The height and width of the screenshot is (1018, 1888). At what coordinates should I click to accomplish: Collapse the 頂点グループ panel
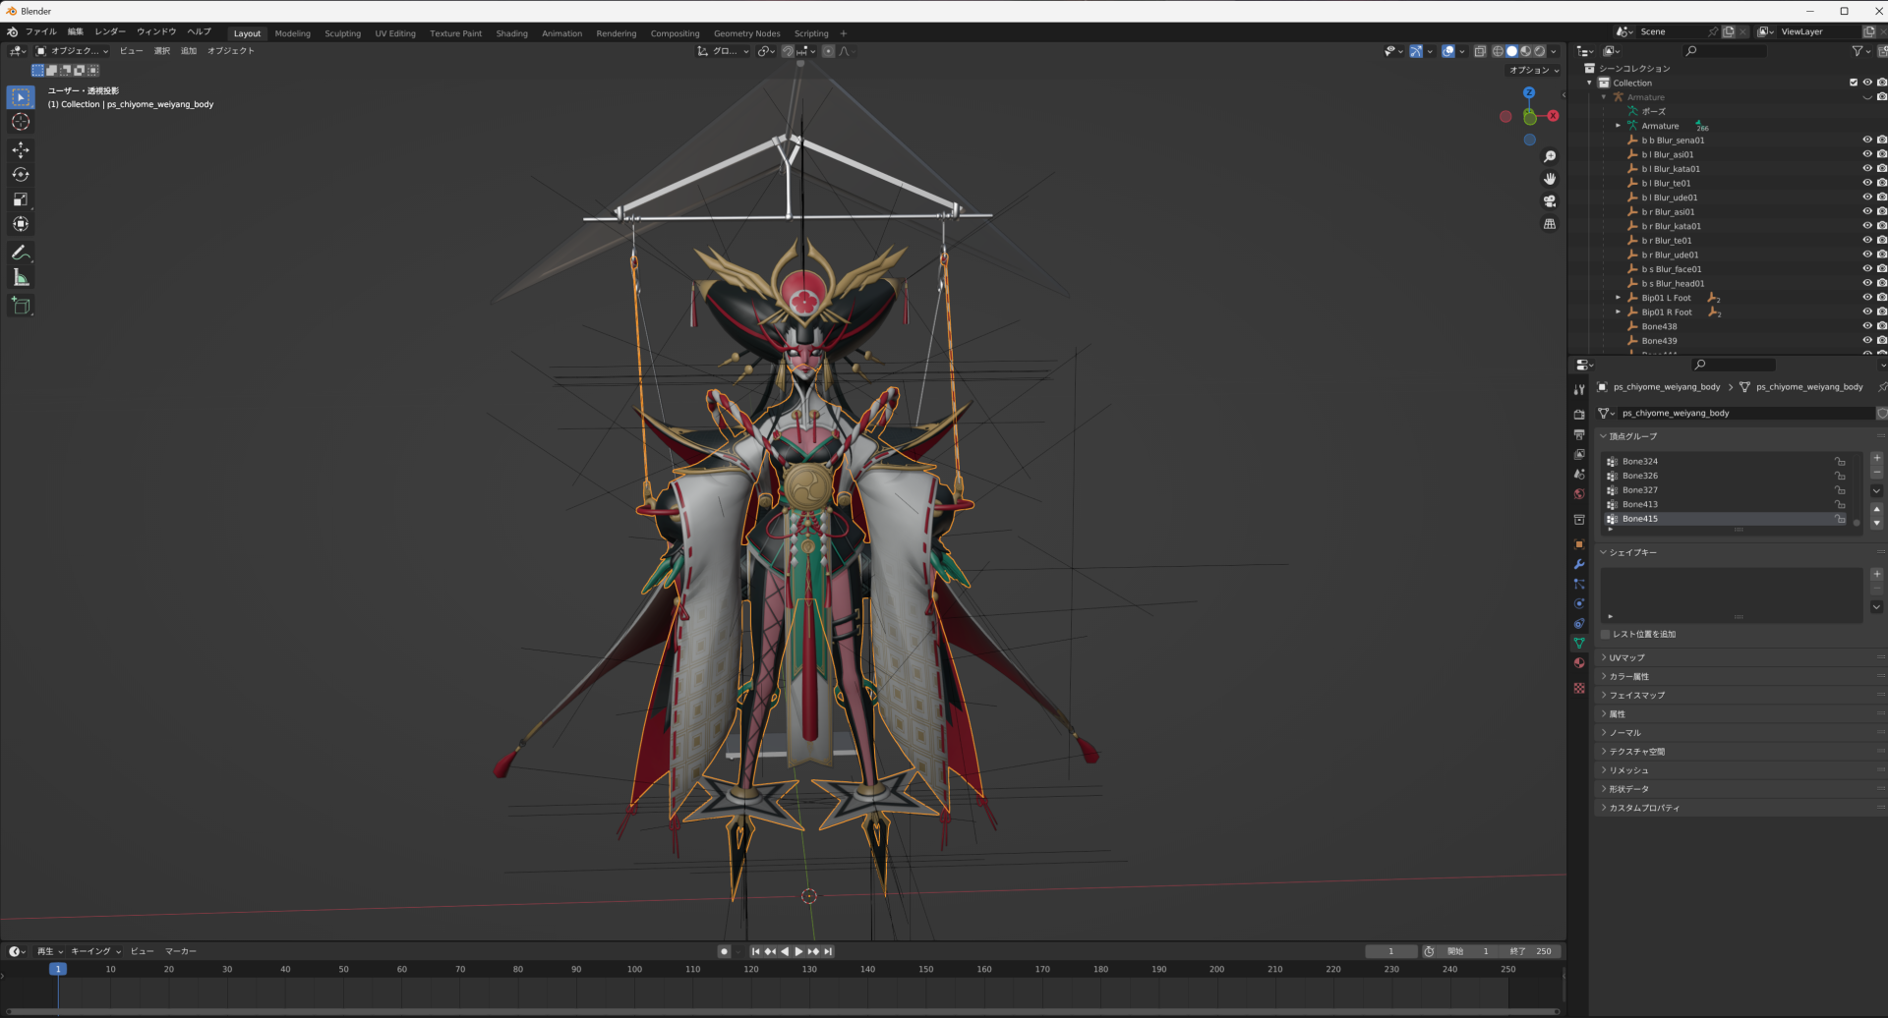click(1633, 436)
